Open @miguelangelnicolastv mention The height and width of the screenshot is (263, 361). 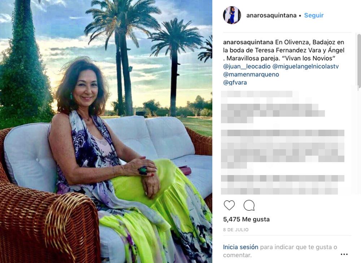(x=305, y=66)
